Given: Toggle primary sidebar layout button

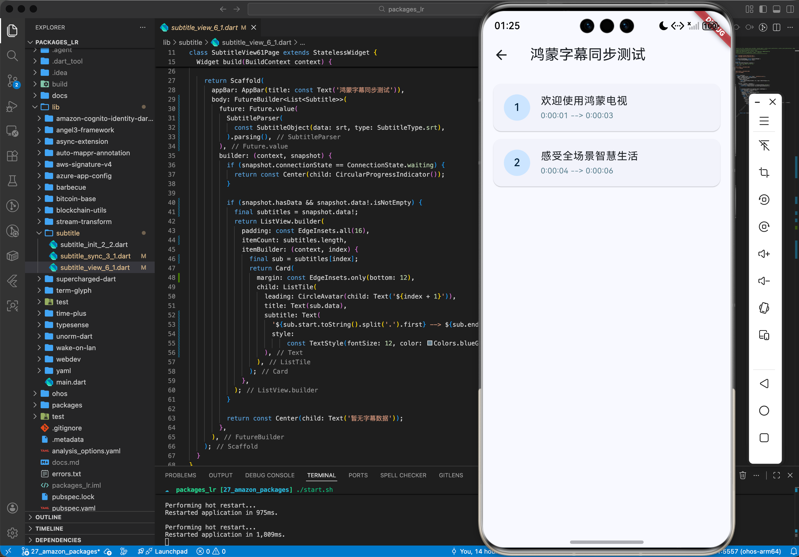Looking at the screenshot, I should pyautogui.click(x=763, y=9).
